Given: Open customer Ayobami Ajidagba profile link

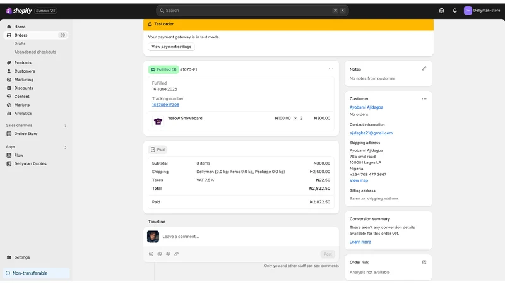Looking at the screenshot, I should point(366,107).
